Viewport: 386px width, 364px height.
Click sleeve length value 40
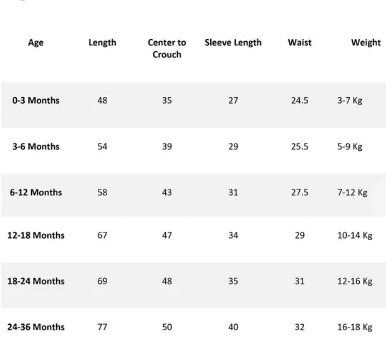coord(233,327)
